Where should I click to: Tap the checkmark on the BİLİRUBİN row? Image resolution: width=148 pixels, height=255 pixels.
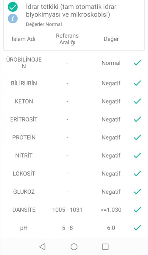[x=137, y=83]
